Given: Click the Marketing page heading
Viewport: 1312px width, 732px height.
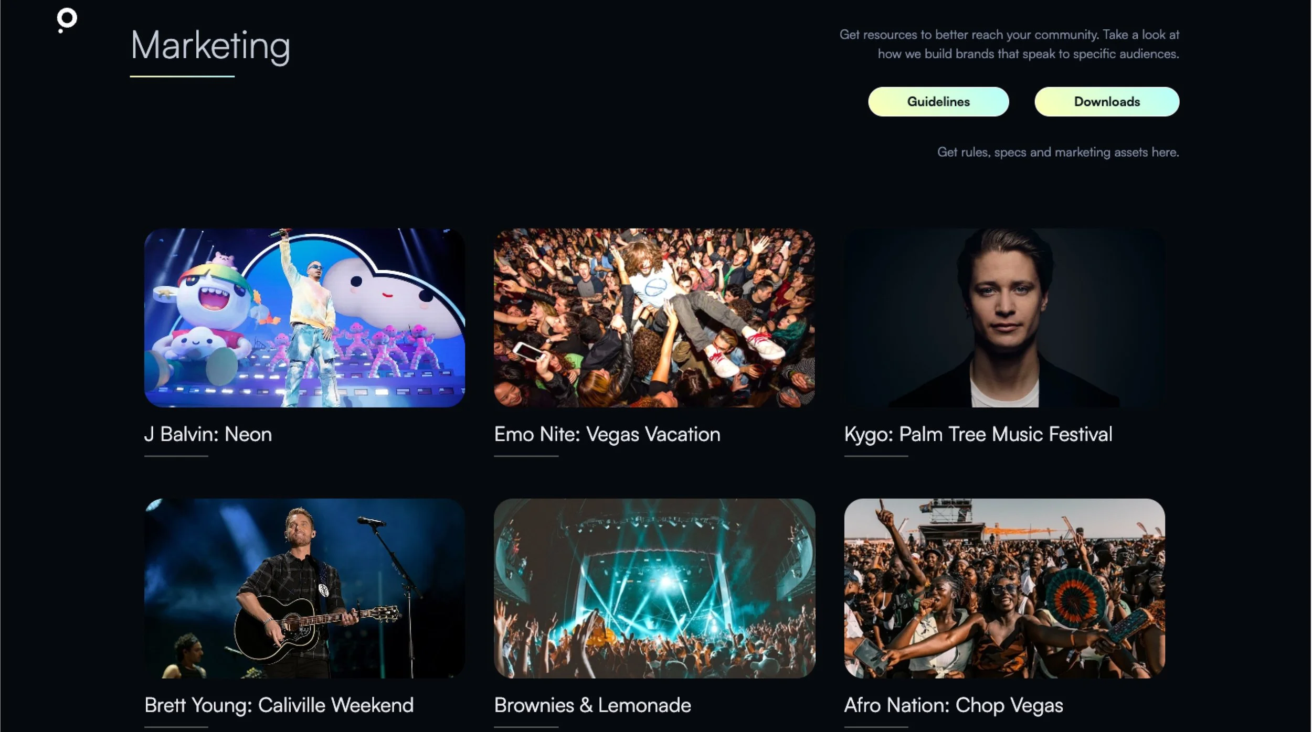Looking at the screenshot, I should click(x=210, y=46).
